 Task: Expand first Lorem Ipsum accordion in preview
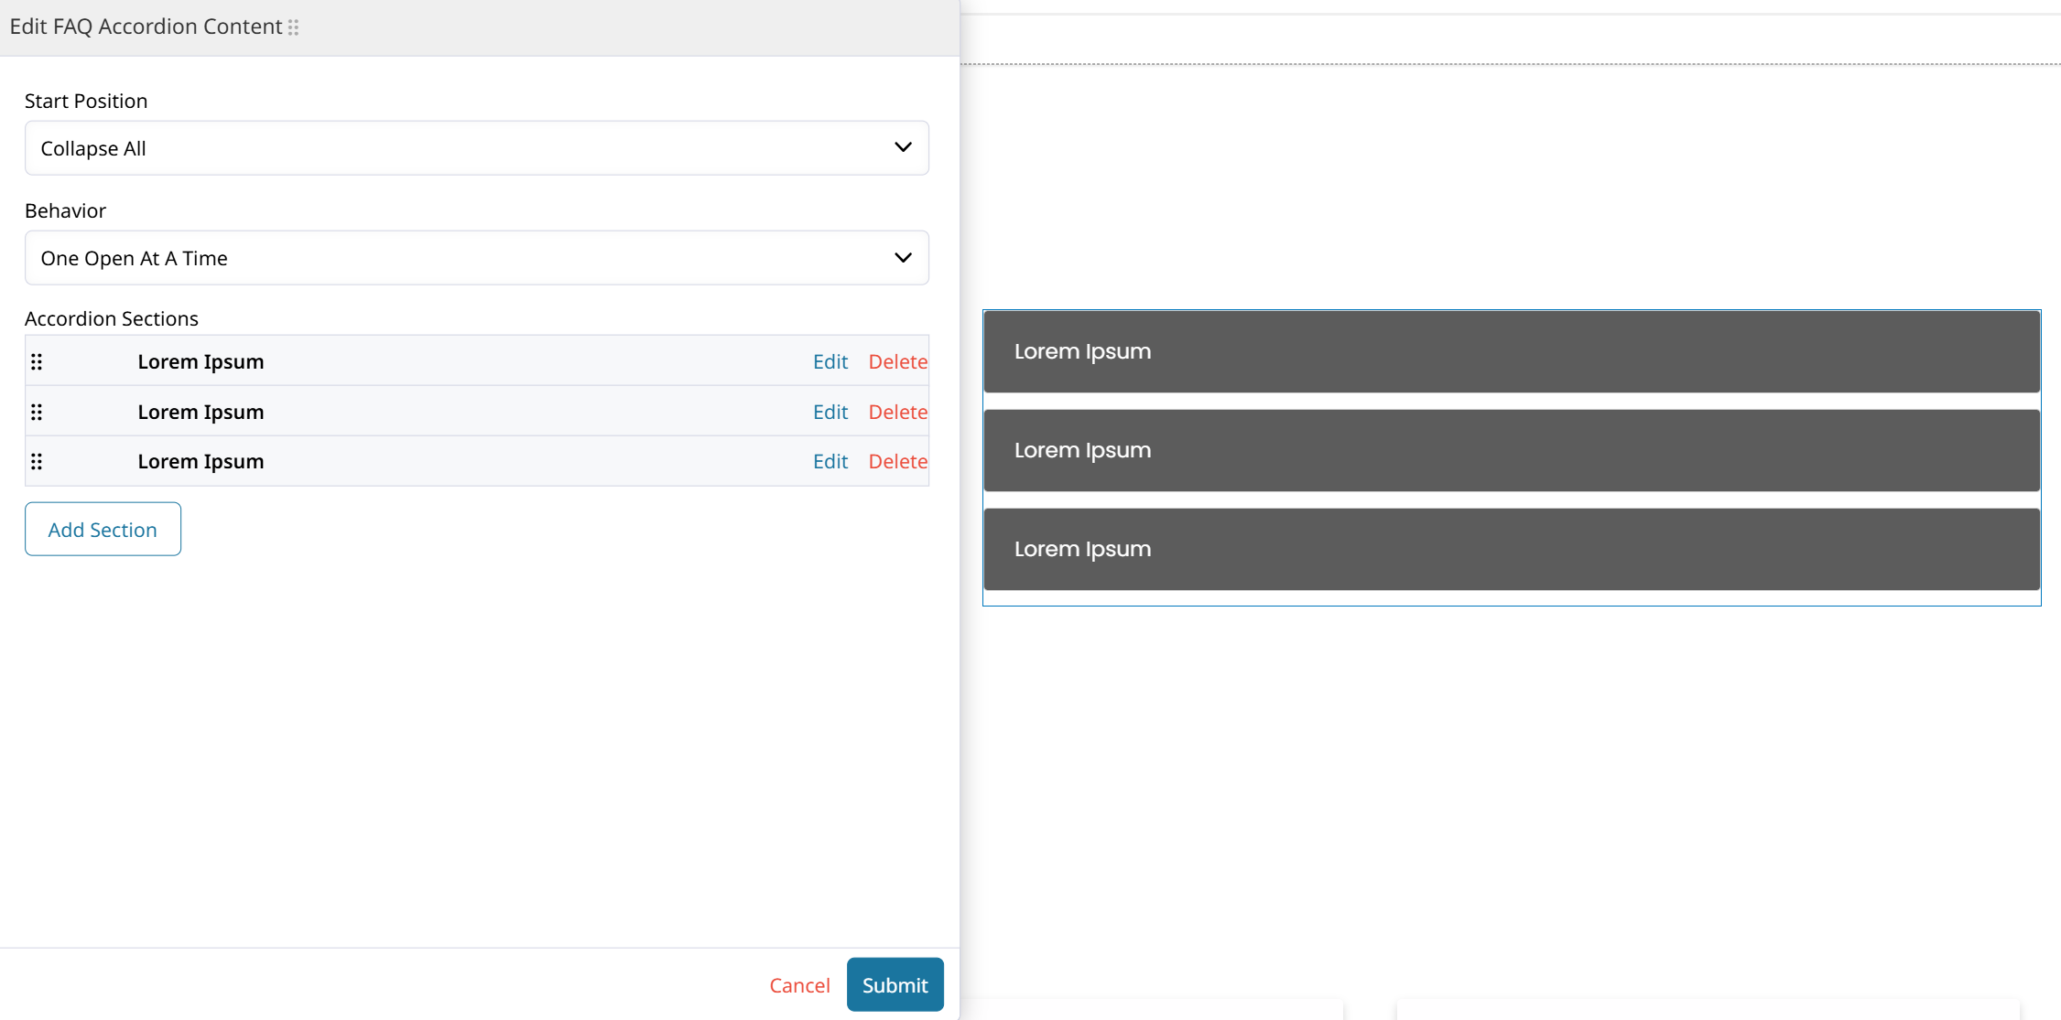[1511, 352]
